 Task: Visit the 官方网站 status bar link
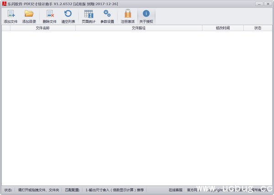coord(194,190)
